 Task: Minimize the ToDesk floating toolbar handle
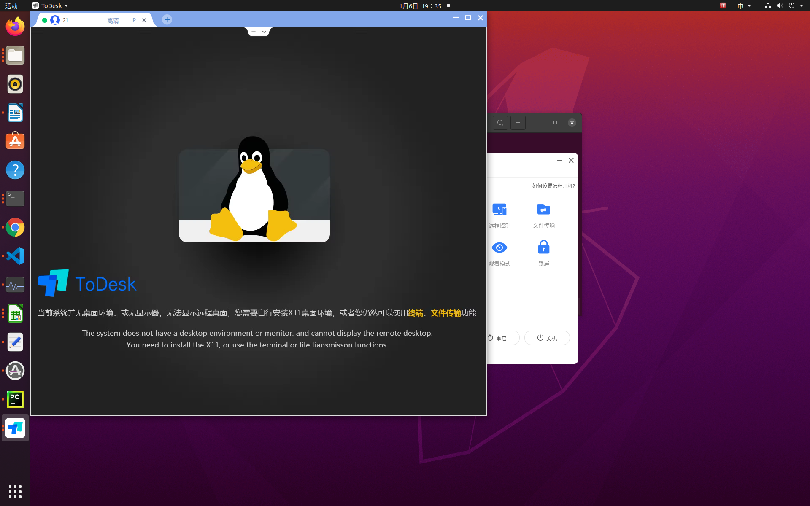tap(254, 32)
